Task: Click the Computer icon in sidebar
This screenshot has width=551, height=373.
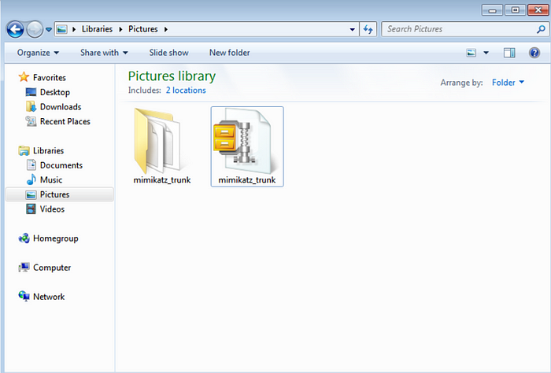Action: [24, 268]
